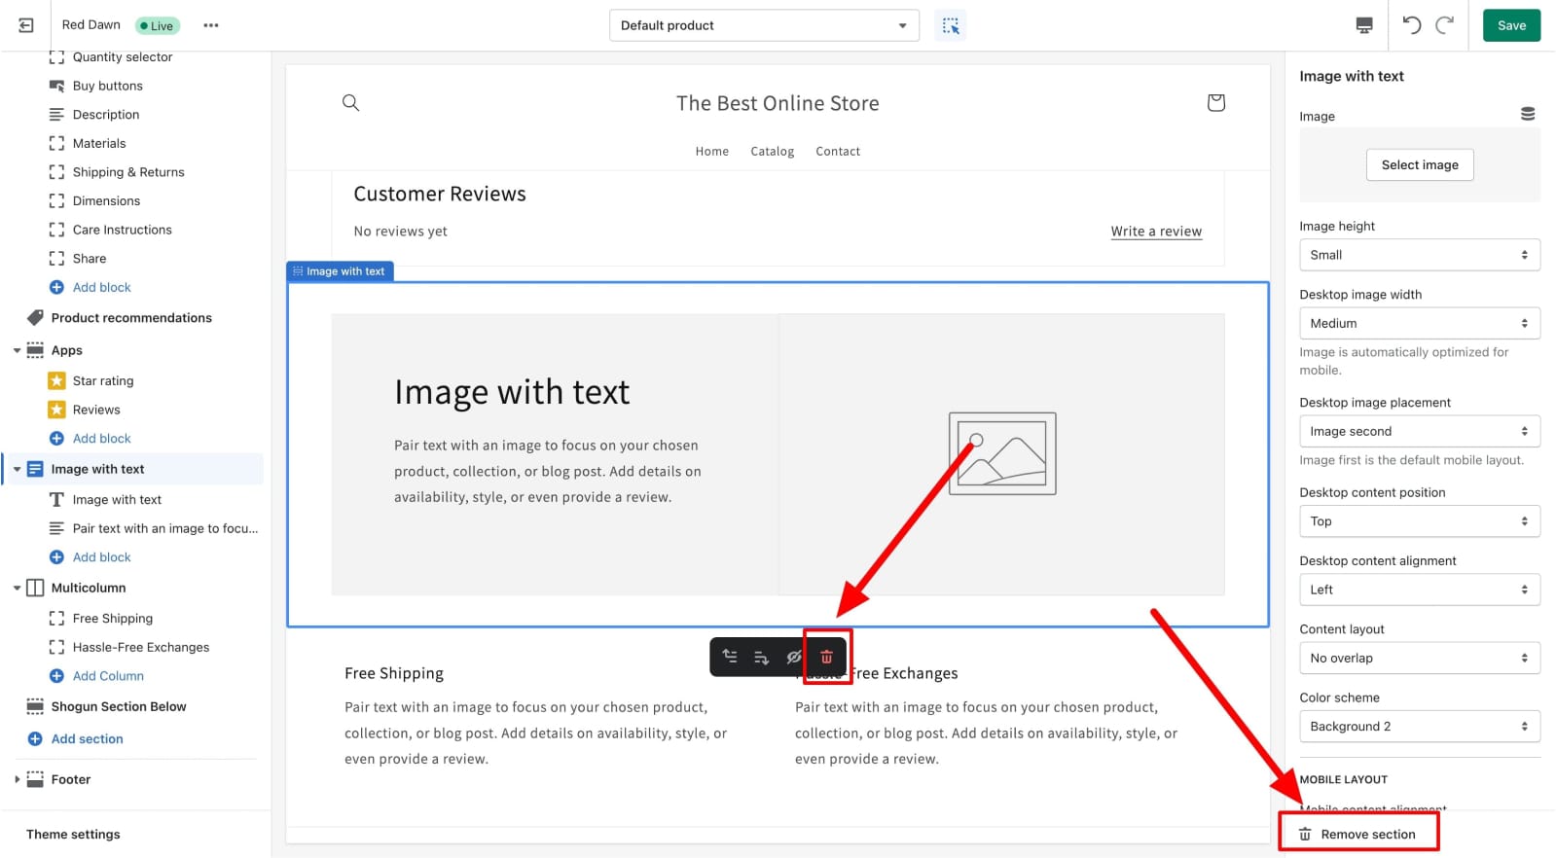
Task: Switch to desktop preview icon
Action: (1364, 25)
